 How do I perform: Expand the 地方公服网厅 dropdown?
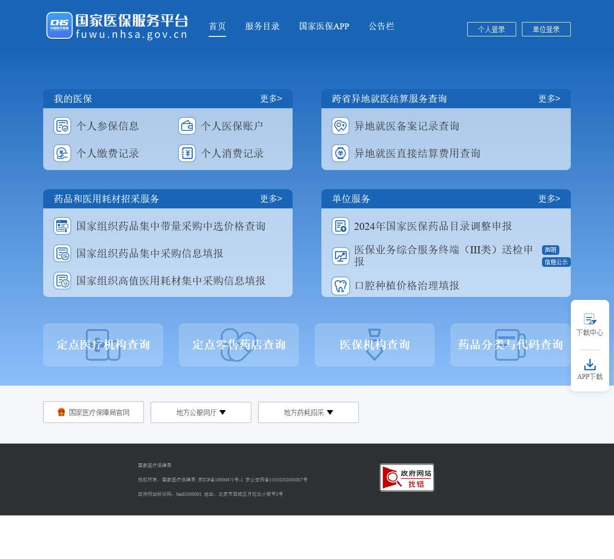[x=201, y=412]
